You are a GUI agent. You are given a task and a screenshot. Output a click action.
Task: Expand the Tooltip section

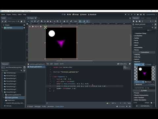136,38
